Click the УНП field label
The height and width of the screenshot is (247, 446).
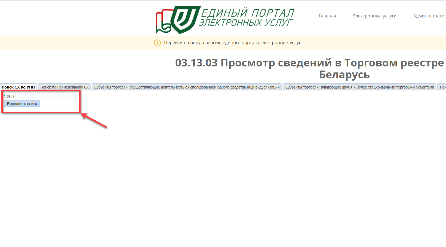(10, 96)
